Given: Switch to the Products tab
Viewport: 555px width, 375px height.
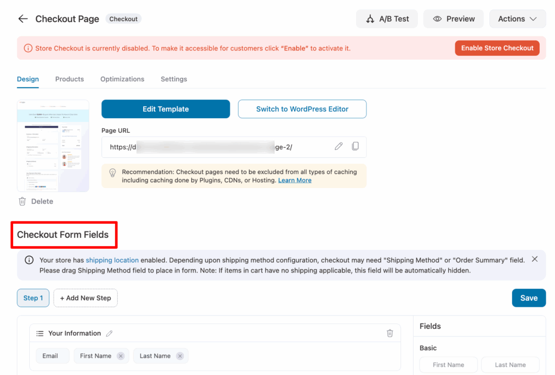Looking at the screenshot, I should [69, 79].
